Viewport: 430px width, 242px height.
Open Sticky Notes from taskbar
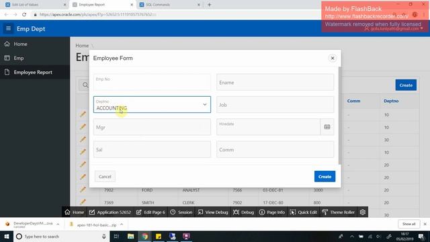point(159,236)
